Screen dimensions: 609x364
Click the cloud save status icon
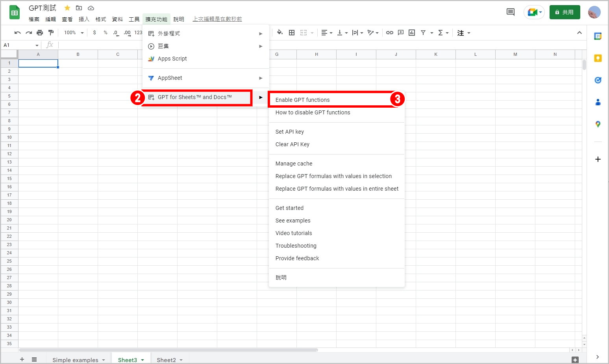coord(91,8)
